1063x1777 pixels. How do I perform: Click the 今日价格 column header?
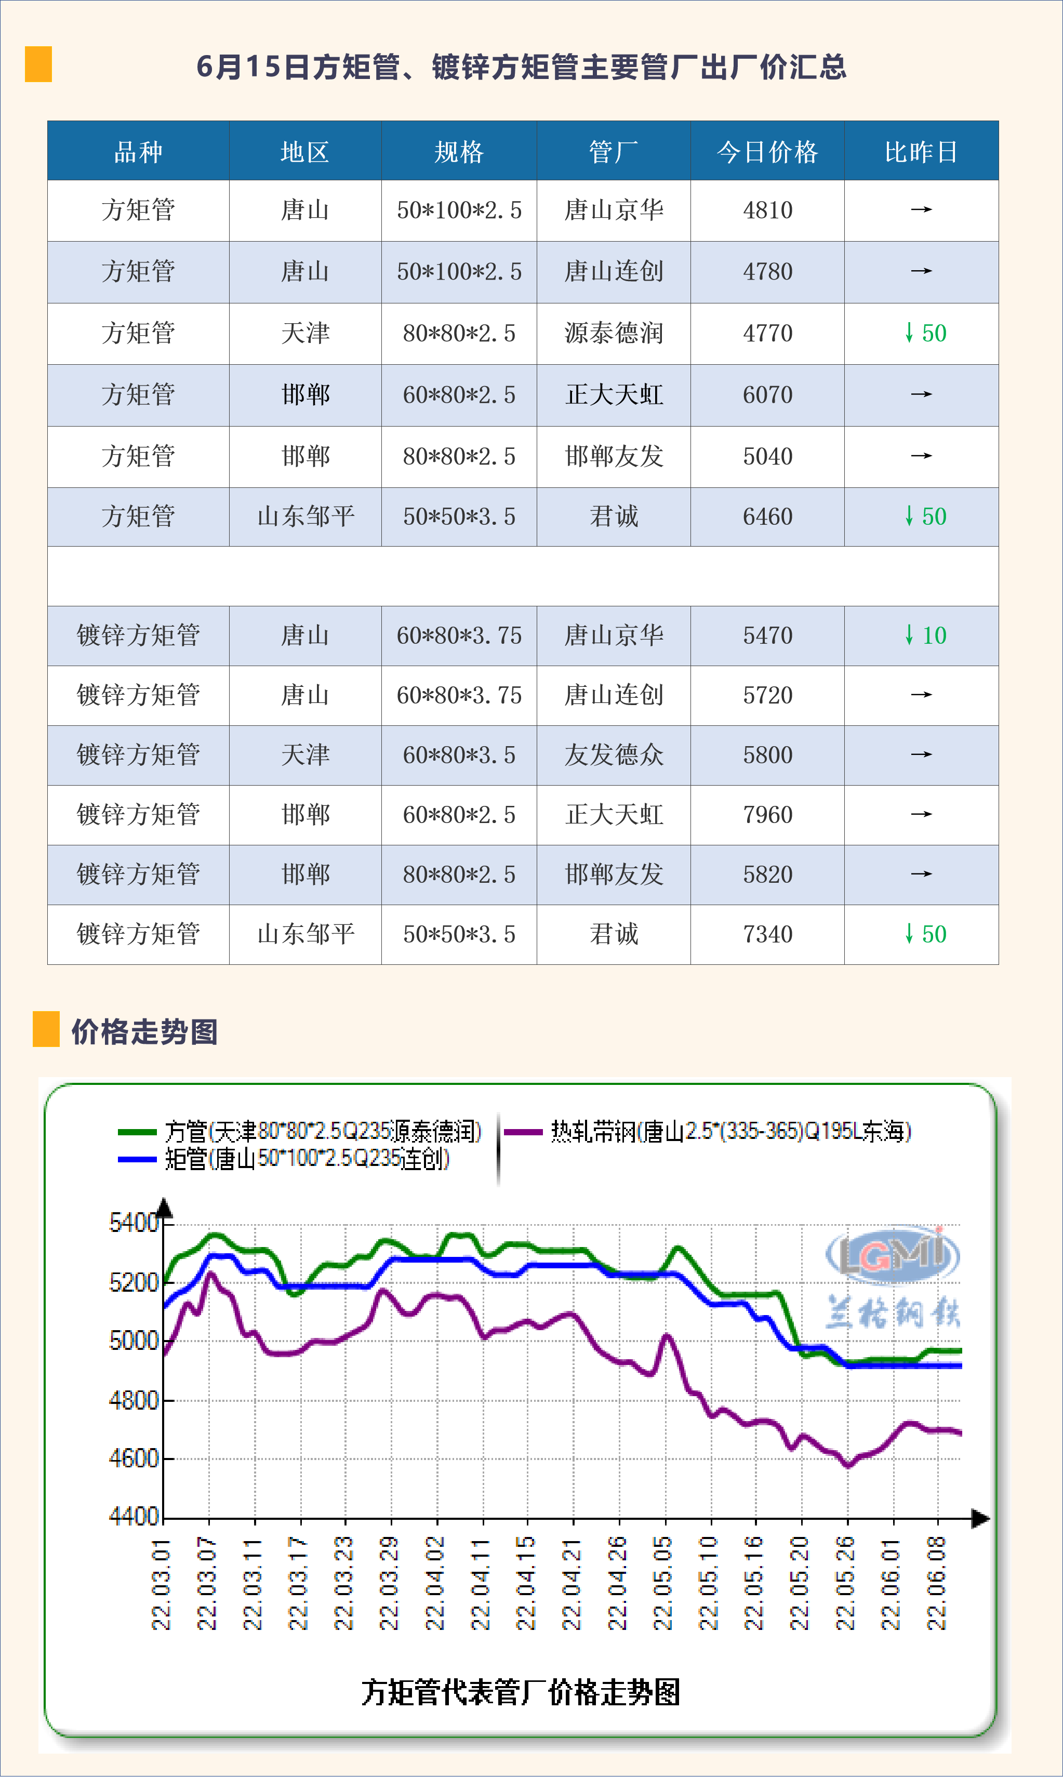point(767,152)
